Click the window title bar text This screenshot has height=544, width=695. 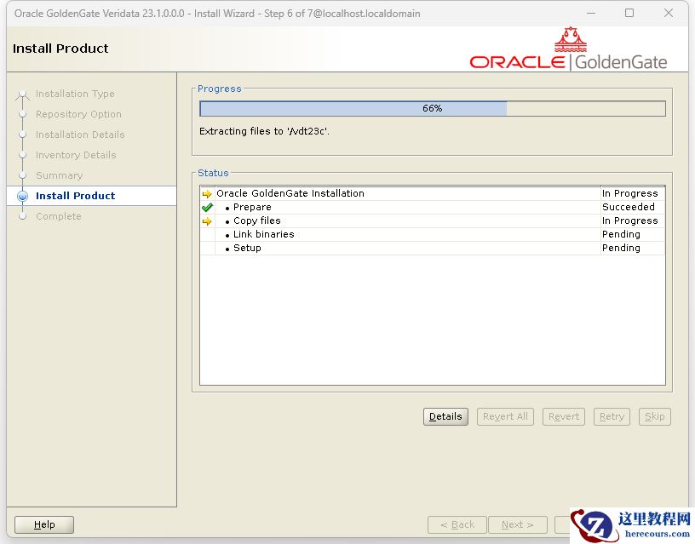click(x=217, y=14)
